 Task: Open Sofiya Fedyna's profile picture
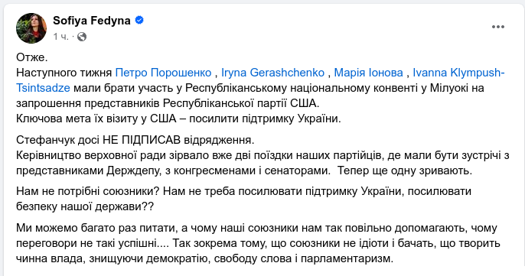31,28
